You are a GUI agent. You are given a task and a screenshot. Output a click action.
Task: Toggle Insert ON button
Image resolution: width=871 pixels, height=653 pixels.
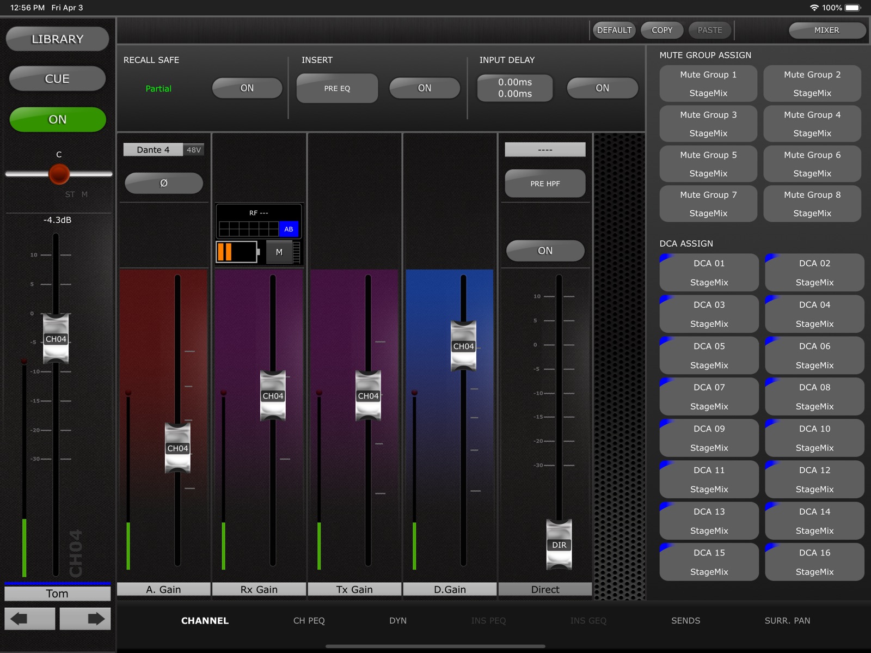[425, 88]
